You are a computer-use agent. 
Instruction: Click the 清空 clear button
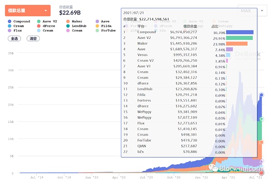click(x=33, y=39)
